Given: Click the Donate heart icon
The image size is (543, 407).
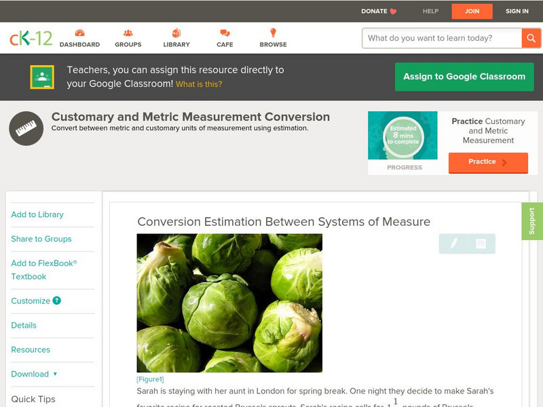Looking at the screenshot, I should coord(394,12).
